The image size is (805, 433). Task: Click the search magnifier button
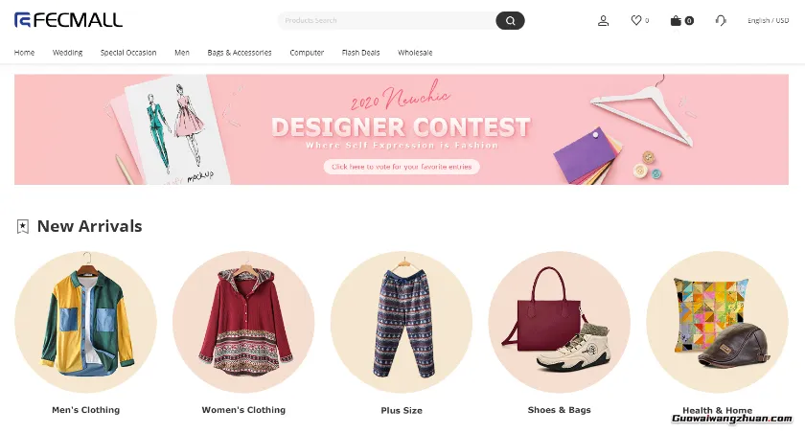(510, 20)
